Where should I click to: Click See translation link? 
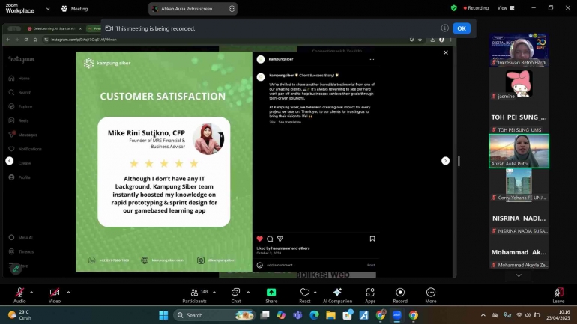(289, 122)
